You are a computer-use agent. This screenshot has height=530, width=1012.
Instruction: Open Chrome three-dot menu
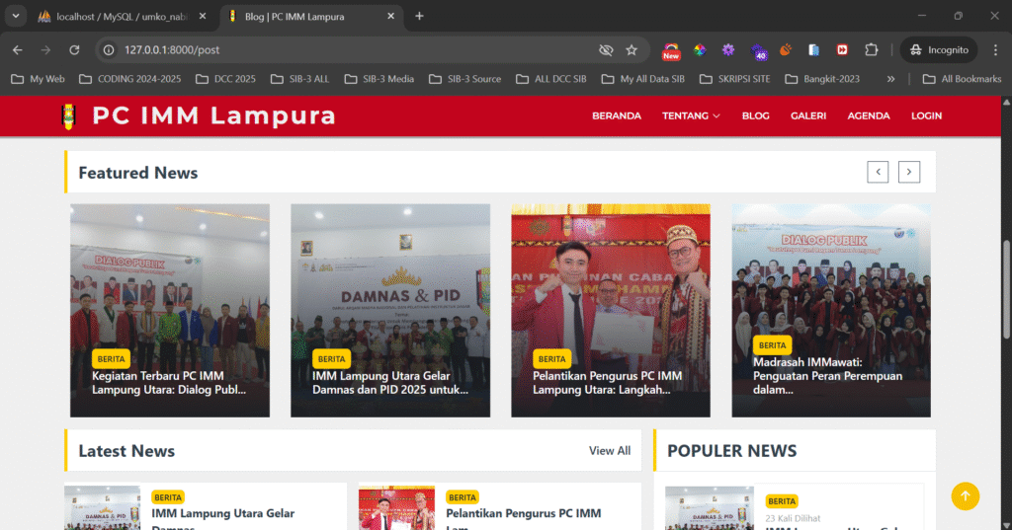pyautogui.click(x=995, y=49)
